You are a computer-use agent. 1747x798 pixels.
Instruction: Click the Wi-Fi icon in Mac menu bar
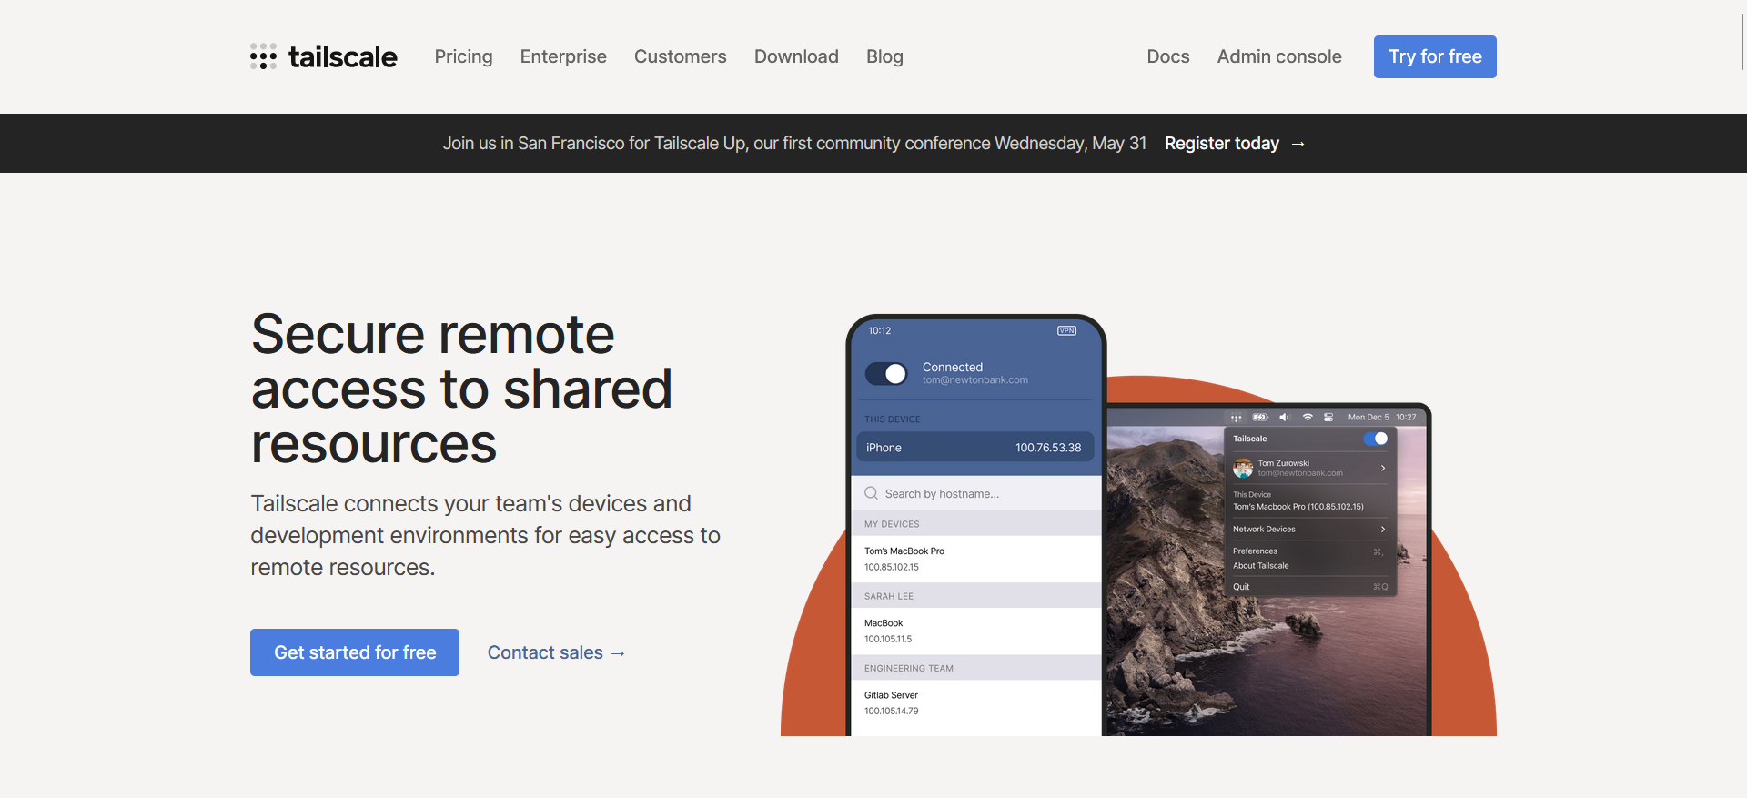click(1308, 418)
